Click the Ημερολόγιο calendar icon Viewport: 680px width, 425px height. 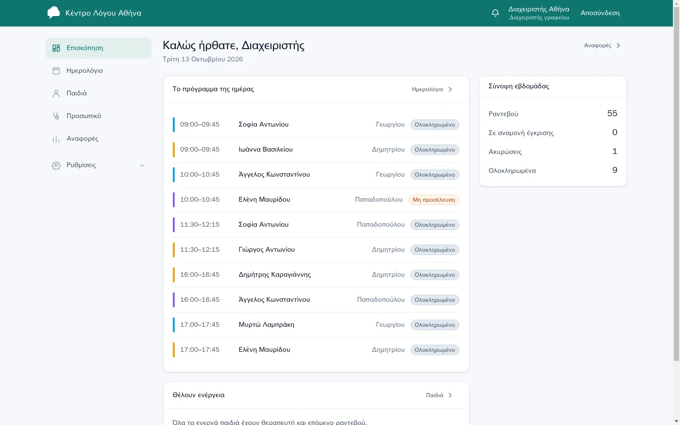point(56,71)
